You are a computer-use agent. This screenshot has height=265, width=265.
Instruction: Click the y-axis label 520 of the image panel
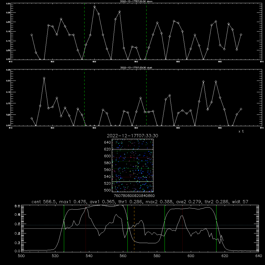108,183
